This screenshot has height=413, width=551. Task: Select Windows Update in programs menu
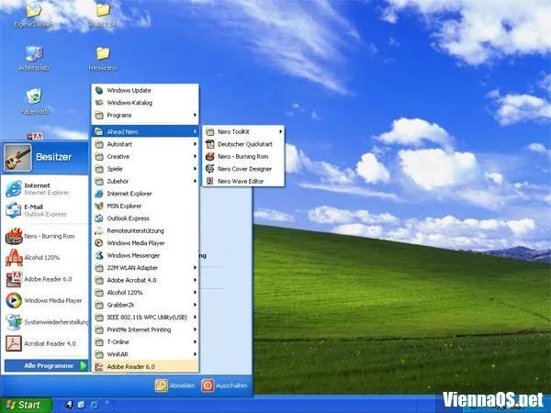point(129,90)
